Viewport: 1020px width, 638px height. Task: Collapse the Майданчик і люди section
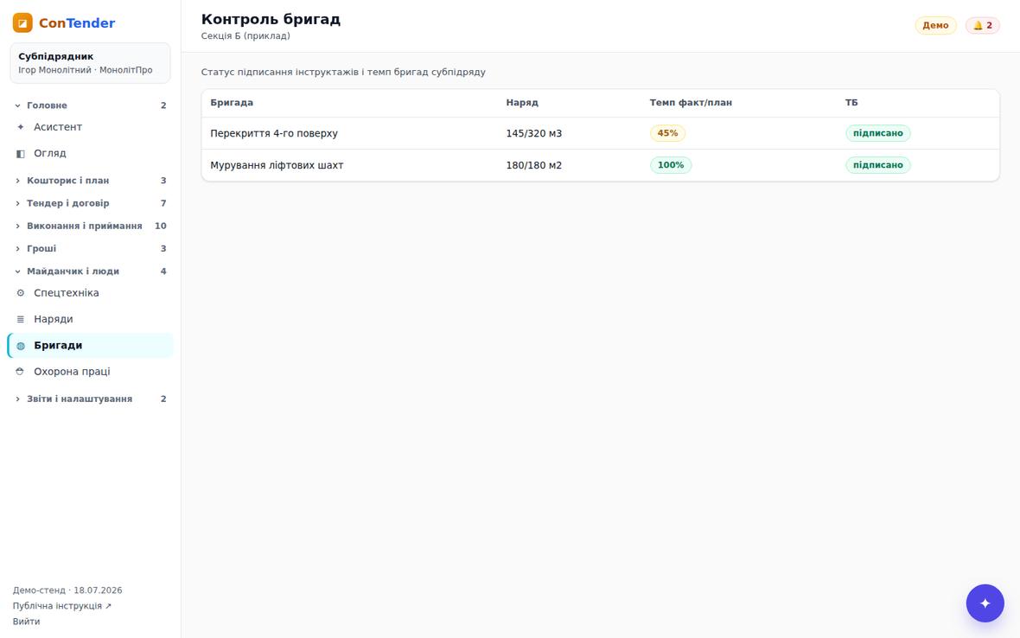90,271
